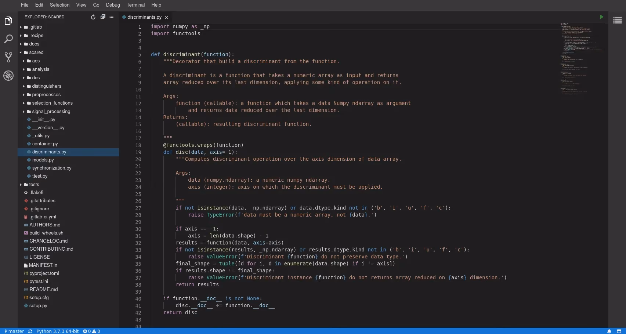Open the Explorer view in activity bar

8,21
